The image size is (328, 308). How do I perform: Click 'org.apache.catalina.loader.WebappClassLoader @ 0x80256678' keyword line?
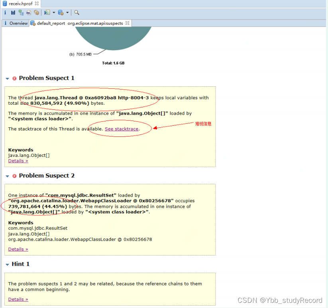(80, 239)
